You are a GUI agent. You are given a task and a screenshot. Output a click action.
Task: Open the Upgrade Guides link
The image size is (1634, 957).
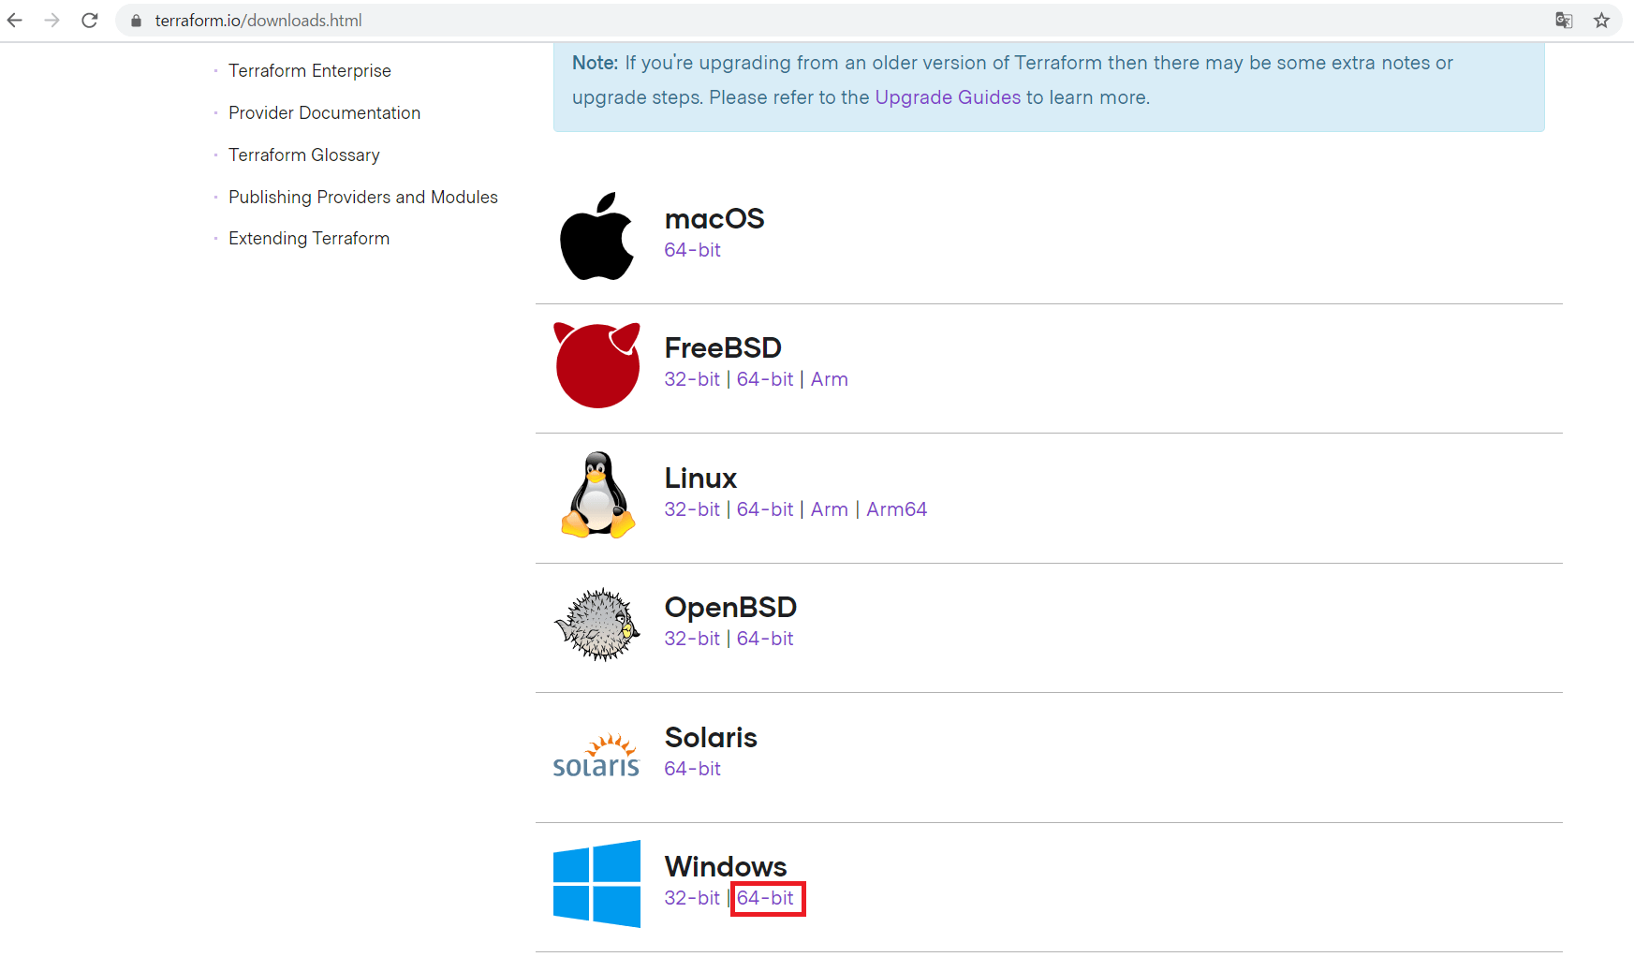(x=948, y=97)
